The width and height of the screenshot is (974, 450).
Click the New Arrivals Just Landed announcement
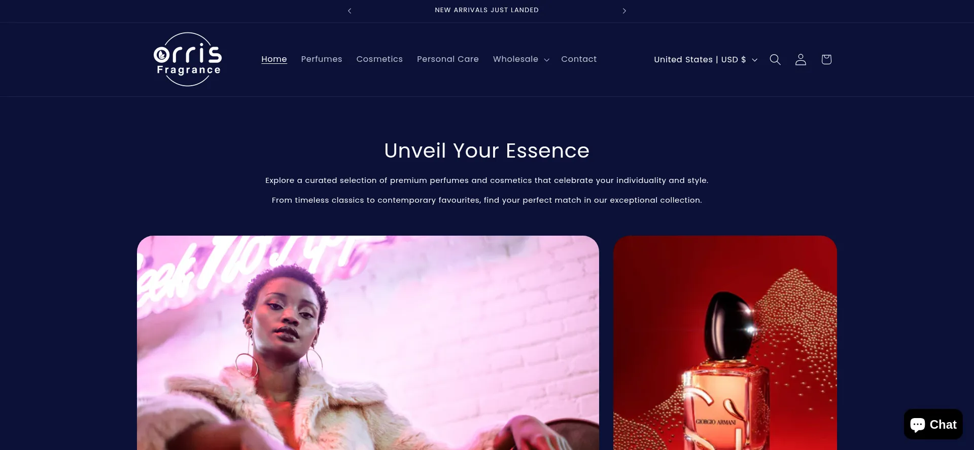pyautogui.click(x=487, y=10)
